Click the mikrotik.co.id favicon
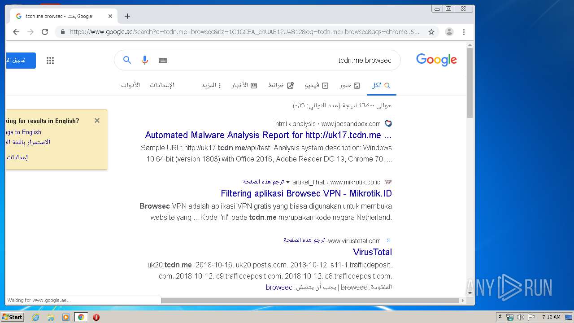The height and width of the screenshot is (323, 574). pos(388,182)
